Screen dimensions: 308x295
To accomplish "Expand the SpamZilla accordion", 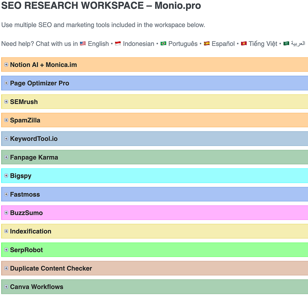I will pos(155,120).
